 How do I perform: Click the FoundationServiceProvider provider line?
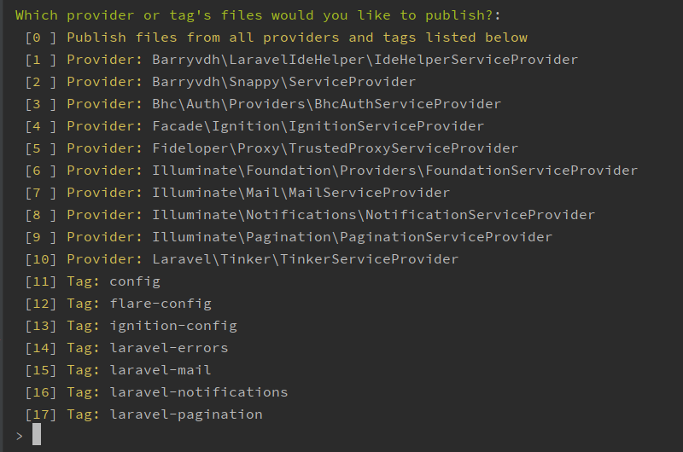(x=352, y=171)
